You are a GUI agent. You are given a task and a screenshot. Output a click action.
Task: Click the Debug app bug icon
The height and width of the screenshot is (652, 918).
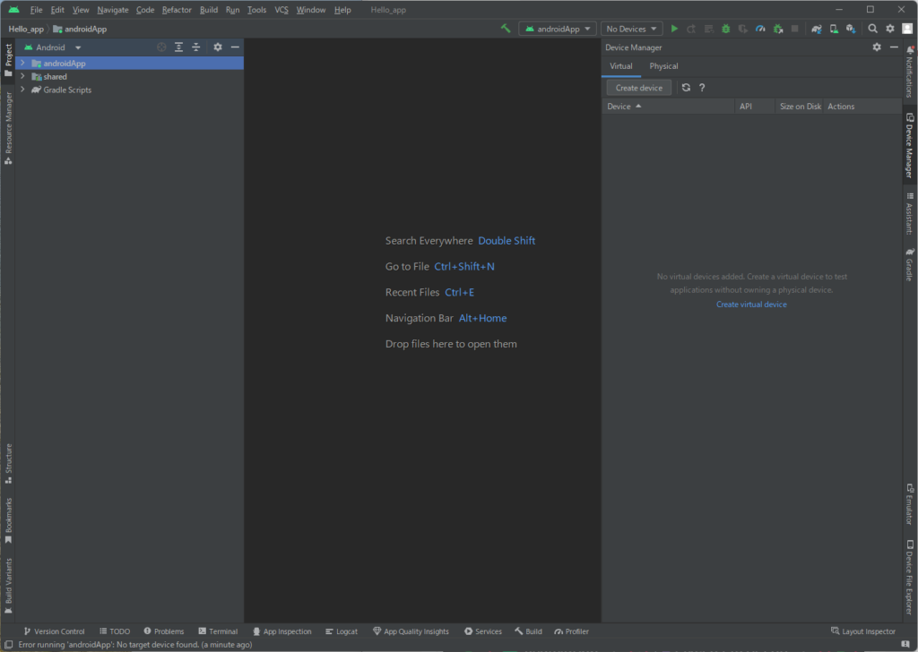click(x=725, y=29)
